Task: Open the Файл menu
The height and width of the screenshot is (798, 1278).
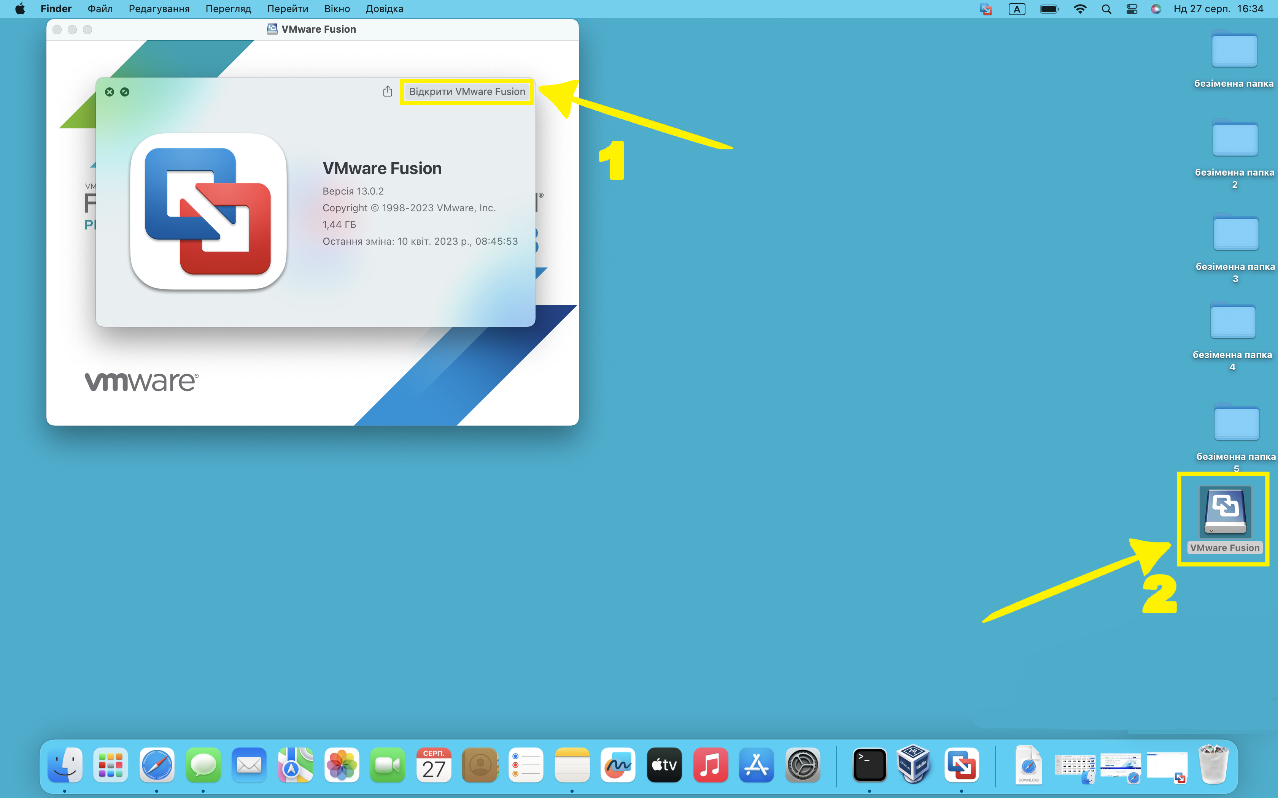Action: 100,9
